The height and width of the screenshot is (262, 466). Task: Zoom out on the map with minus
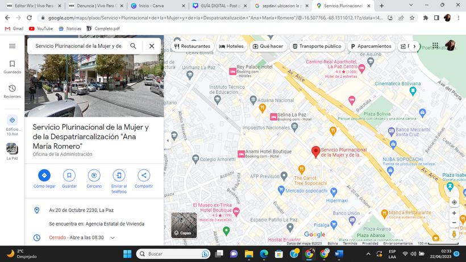[x=454, y=222]
